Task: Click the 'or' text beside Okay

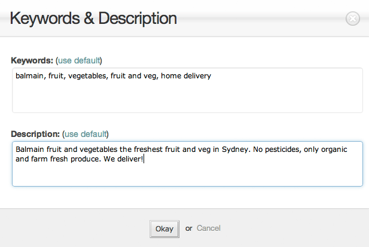Action: point(189,228)
